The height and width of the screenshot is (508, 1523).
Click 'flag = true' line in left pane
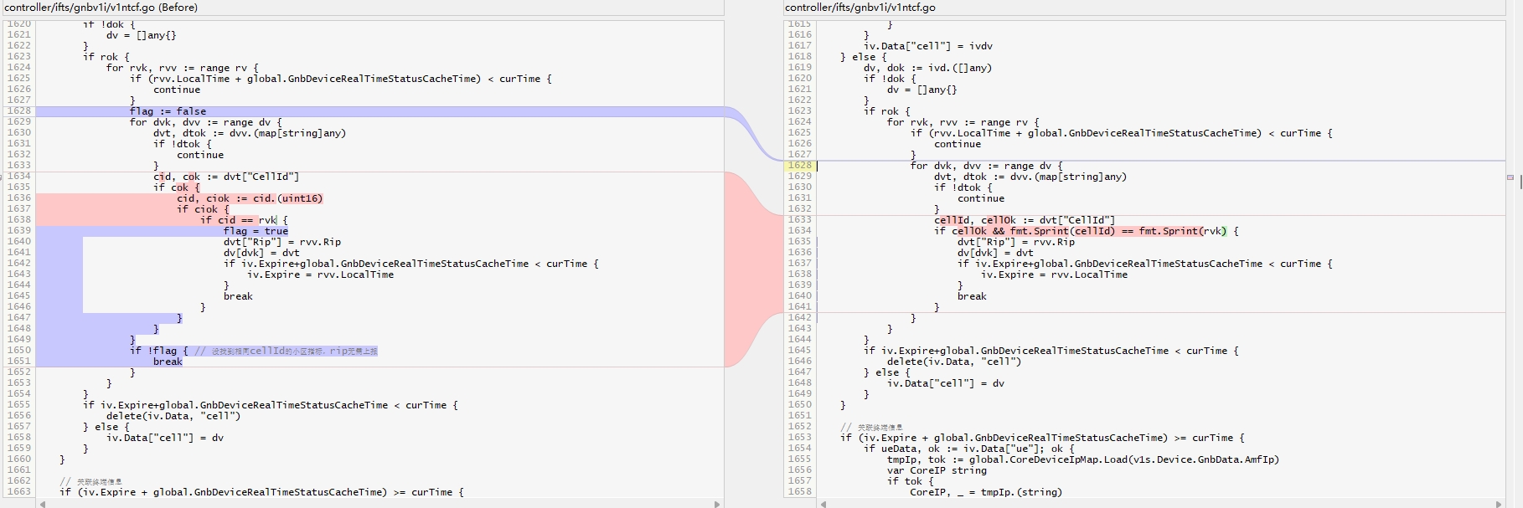[256, 231]
